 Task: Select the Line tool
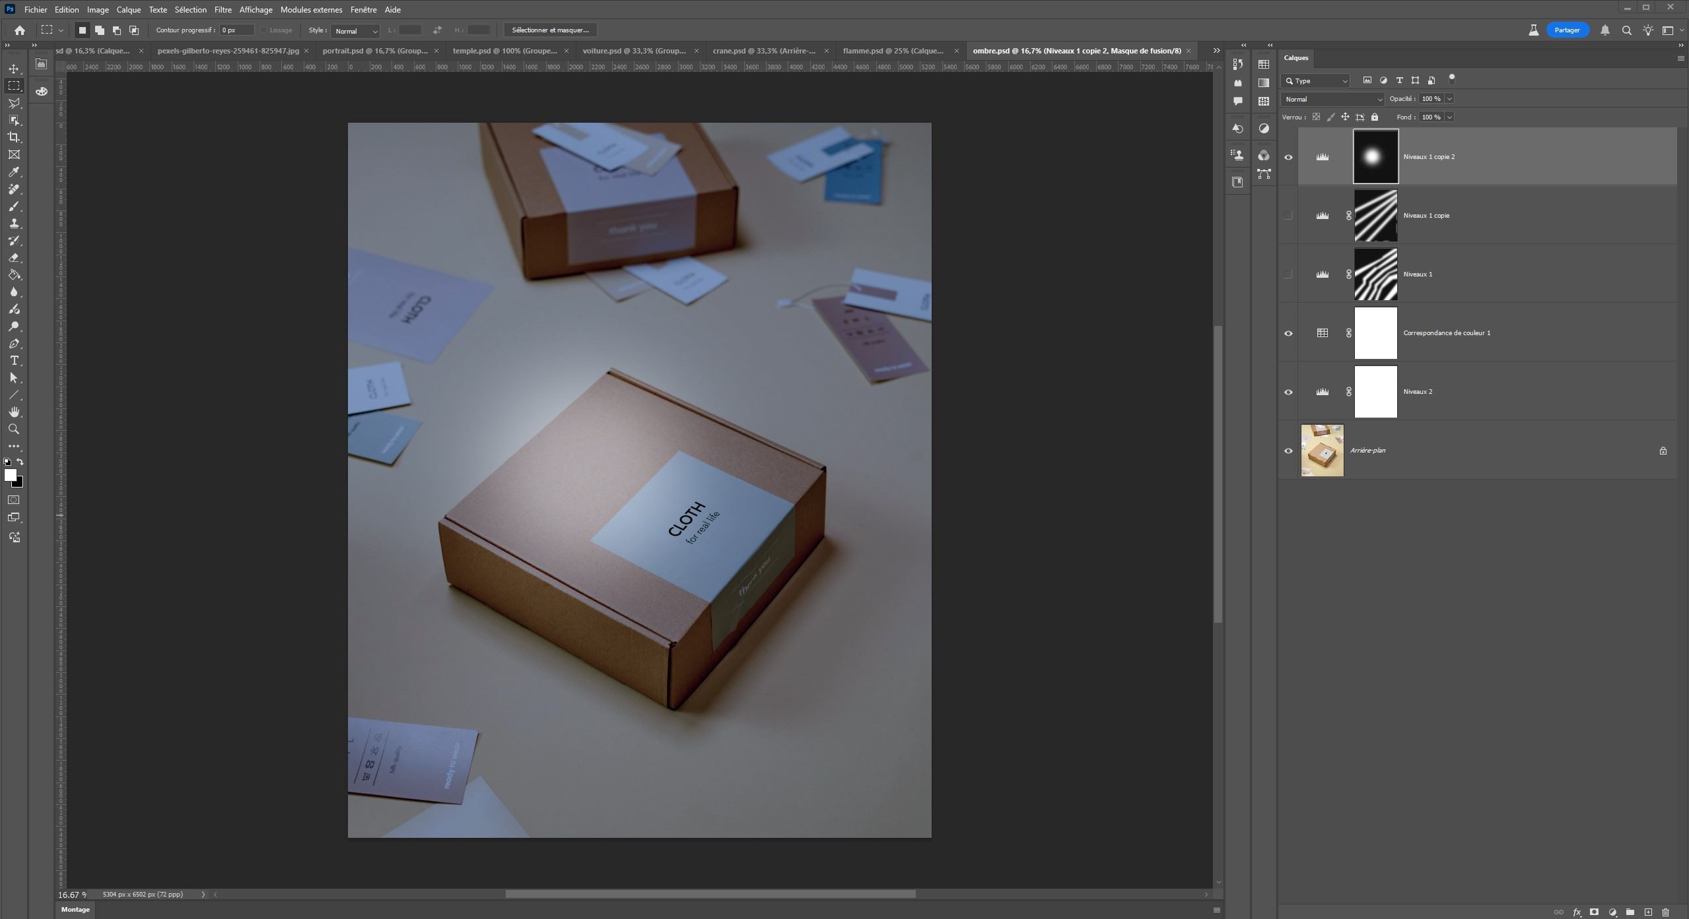click(x=14, y=395)
